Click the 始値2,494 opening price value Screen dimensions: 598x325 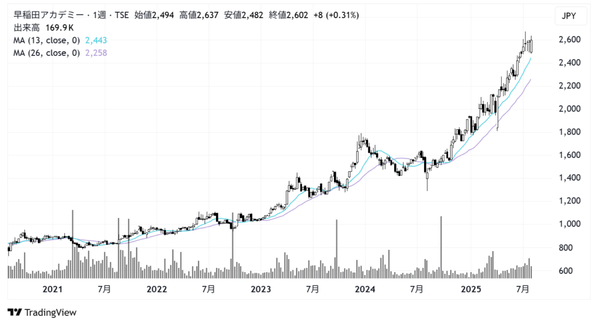point(154,15)
